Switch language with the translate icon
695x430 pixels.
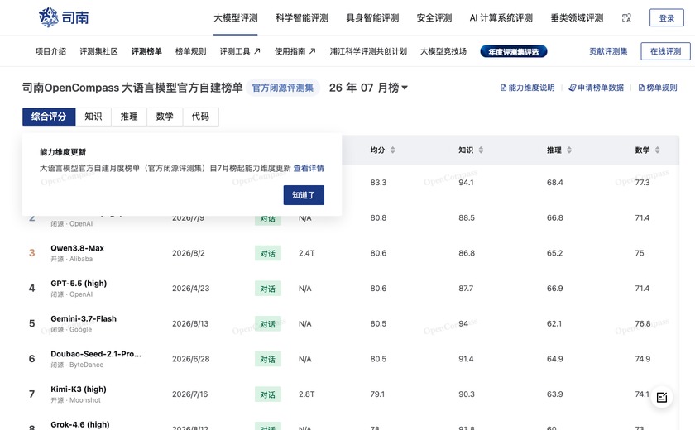point(626,17)
